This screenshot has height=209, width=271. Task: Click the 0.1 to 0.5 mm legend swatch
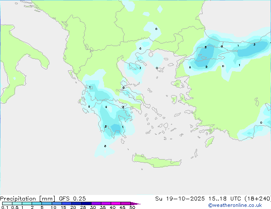[x=7, y=203]
